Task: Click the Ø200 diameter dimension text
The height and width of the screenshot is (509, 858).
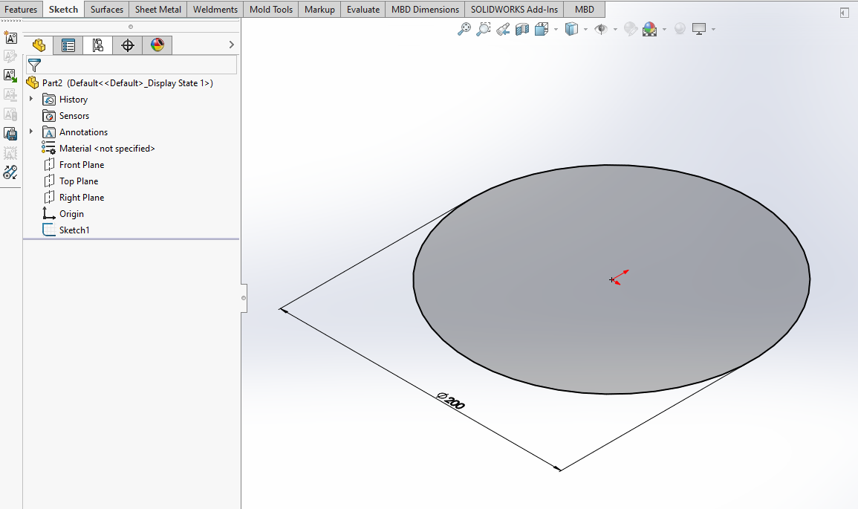Action: (x=451, y=401)
